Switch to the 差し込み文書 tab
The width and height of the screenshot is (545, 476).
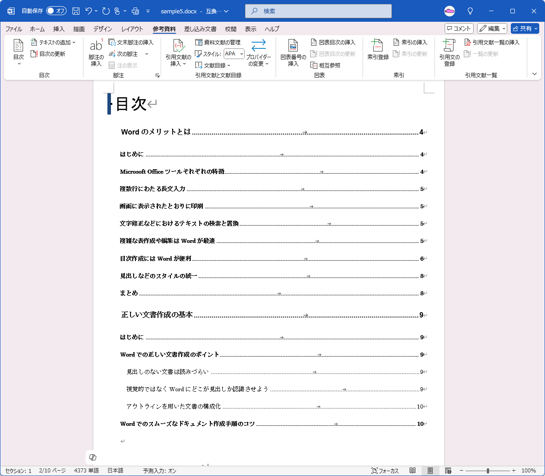[x=200, y=29]
